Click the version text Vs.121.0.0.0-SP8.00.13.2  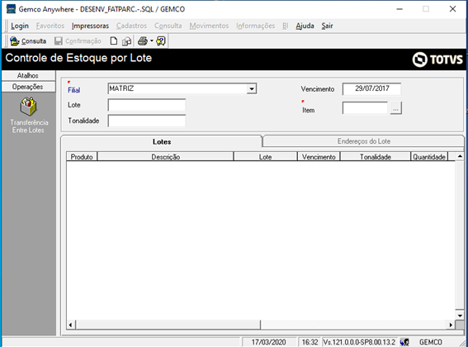[359, 342]
